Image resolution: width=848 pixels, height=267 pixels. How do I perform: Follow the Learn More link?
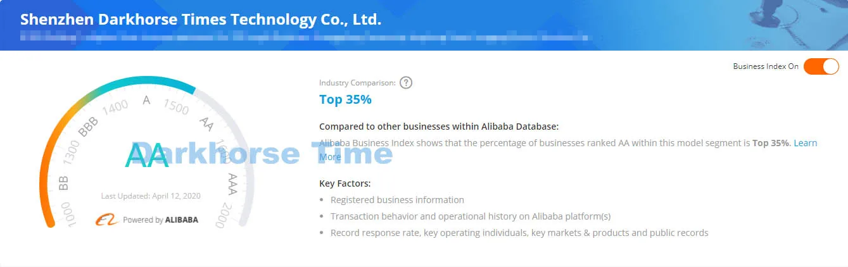[568, 150]
